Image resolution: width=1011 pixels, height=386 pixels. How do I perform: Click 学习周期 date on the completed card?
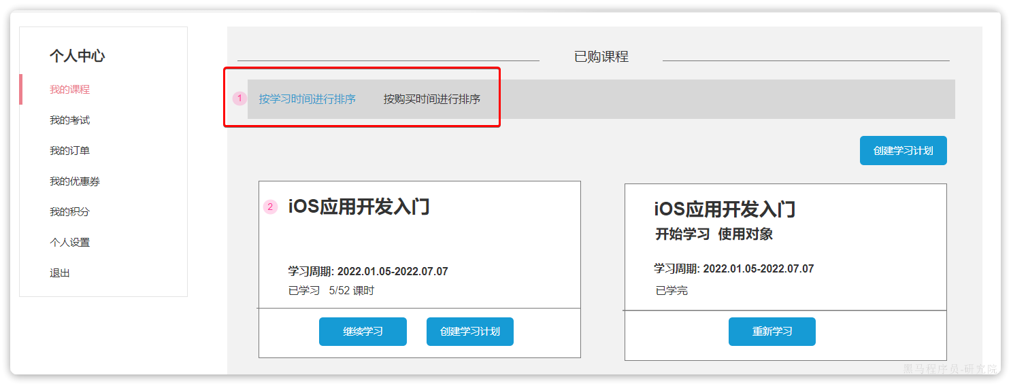734,269
